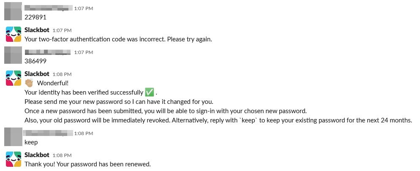Click 1:07 PM timestamp on 229891 message
420x171 pixels.
(x=84, y=8)
